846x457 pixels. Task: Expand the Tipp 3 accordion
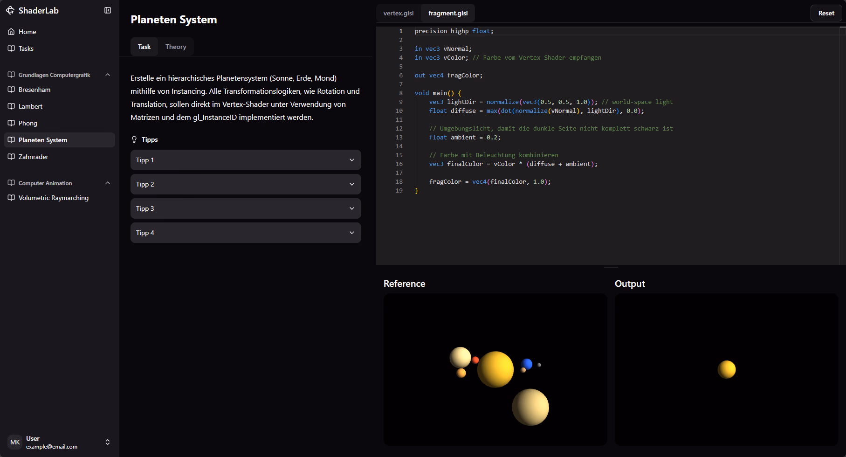point(246,208)
